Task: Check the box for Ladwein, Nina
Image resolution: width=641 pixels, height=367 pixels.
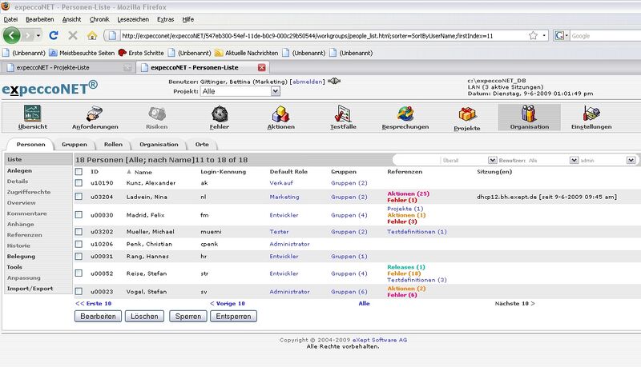Action: pyautogui.click(x=79, y=197)
